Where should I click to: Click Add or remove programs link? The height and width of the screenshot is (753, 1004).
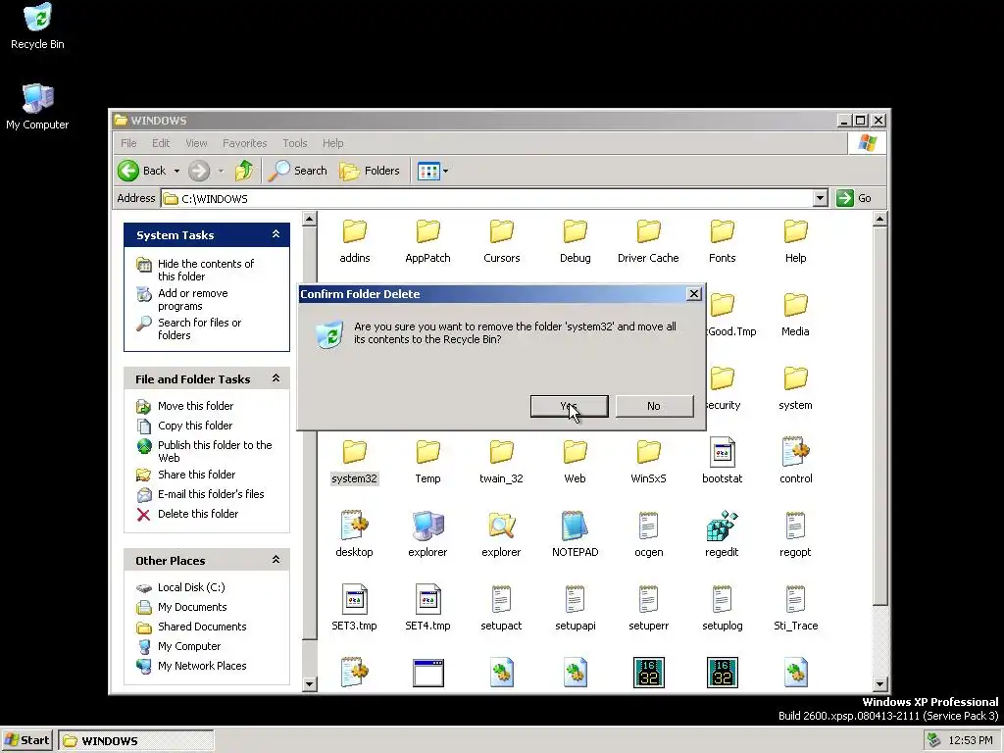[x=193, y=299]
